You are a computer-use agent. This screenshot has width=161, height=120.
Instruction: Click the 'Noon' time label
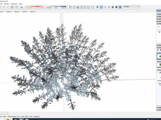(56, 8)
